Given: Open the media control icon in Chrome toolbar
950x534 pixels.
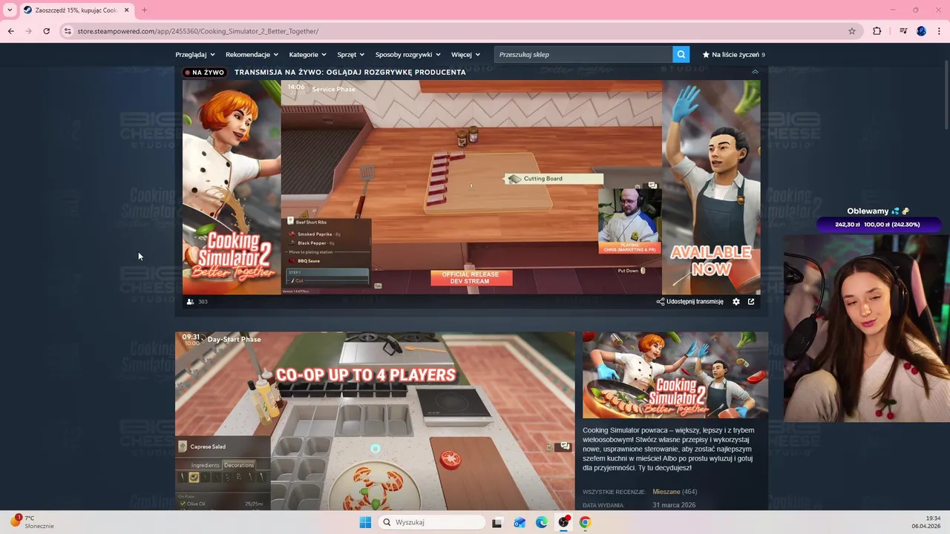Looking at the screenshot, I should point(903,31).
